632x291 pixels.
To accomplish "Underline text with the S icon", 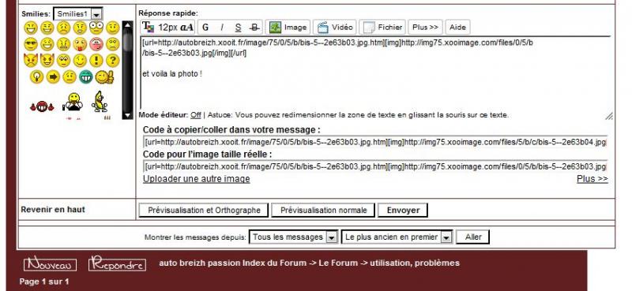I will pyautogui.click(x=239, y=28).
